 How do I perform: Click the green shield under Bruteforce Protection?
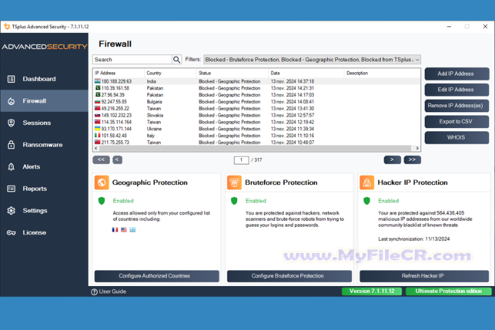234,201
